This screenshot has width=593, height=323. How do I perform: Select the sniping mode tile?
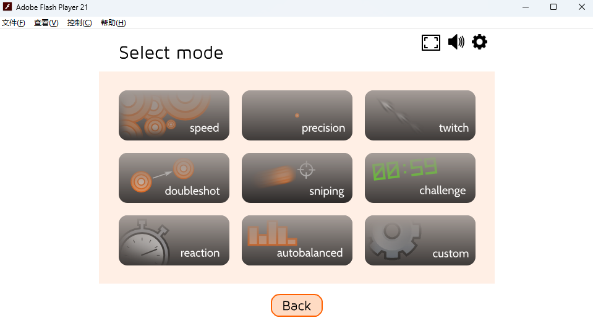297,178
